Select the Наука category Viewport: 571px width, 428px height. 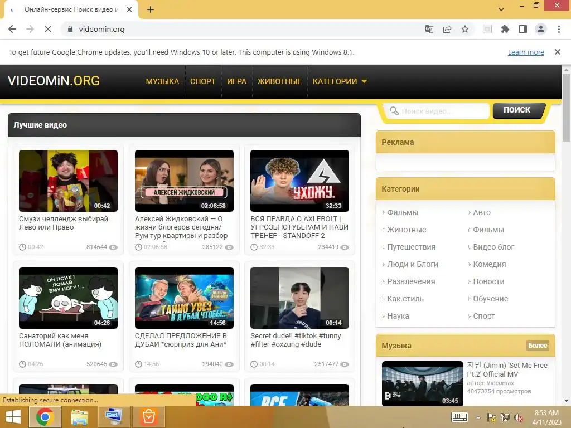[398, 317]
